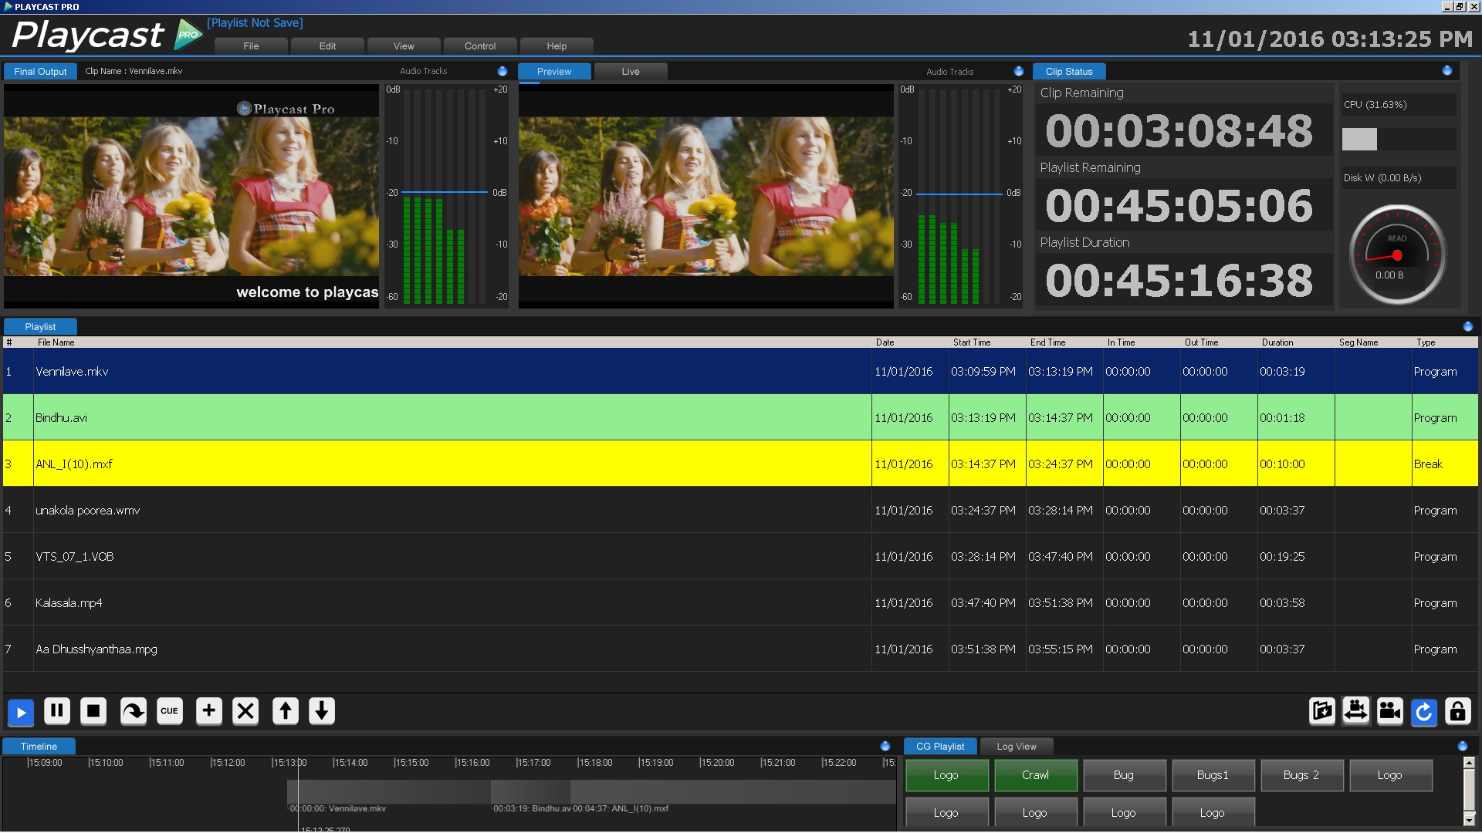Click blue dot in Preview panel header
The width and height of the screenshot is (1482, 833).
tap(1019, 71)
